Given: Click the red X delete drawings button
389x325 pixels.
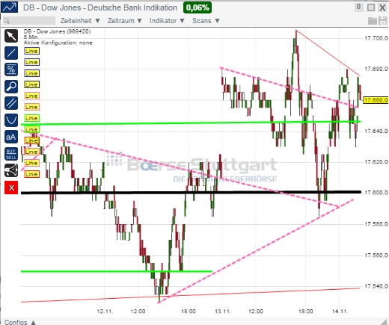Looking at the screenshot, I should coord(11,188).
